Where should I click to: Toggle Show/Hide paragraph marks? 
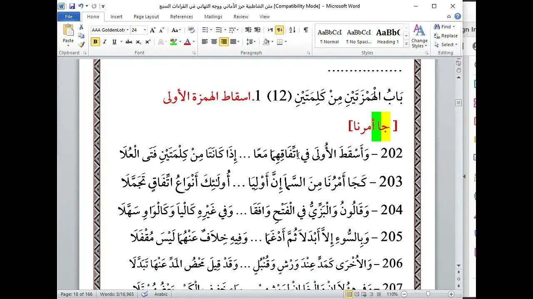coord(306,30)
